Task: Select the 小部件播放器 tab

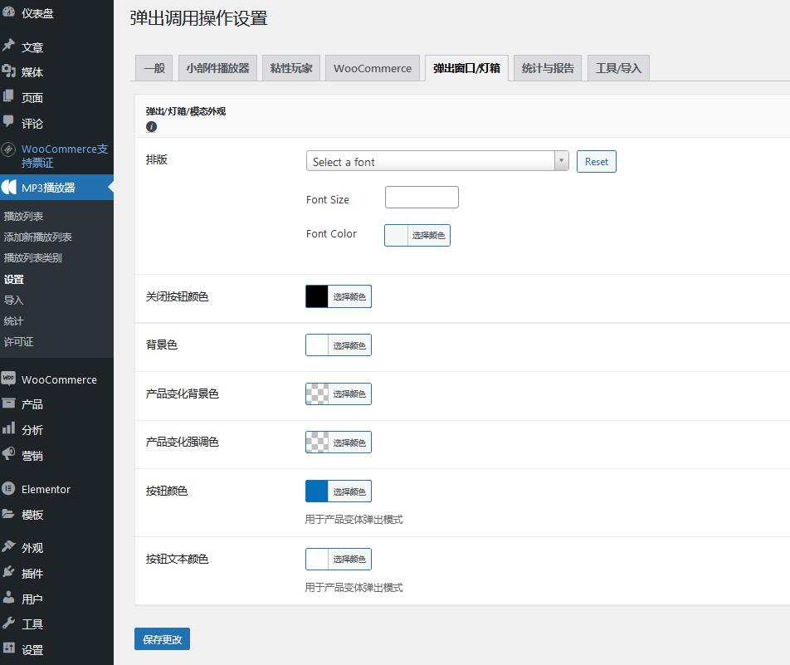Action: pos(217,68)
